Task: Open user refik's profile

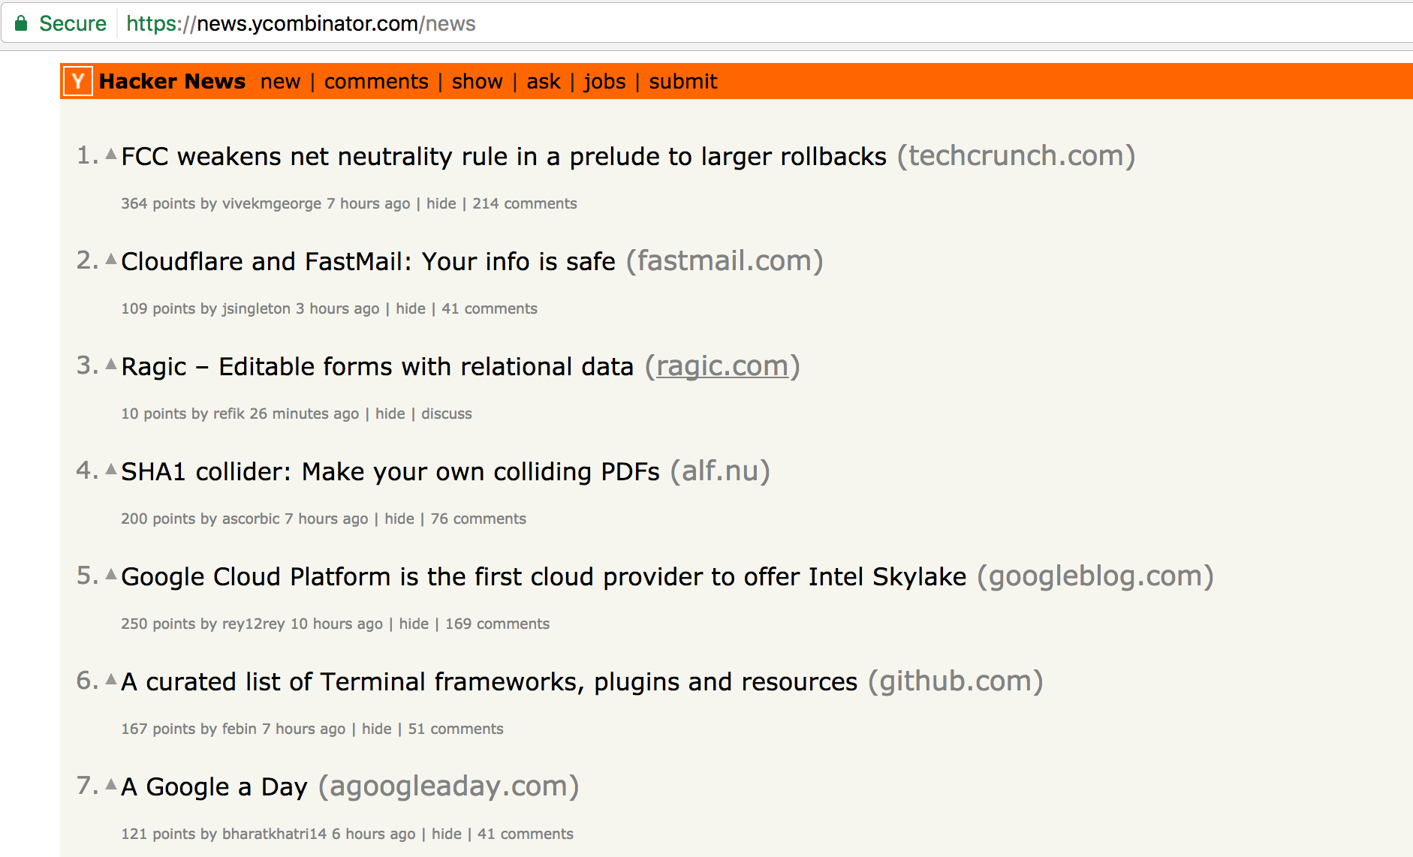Action: [229, 413]
